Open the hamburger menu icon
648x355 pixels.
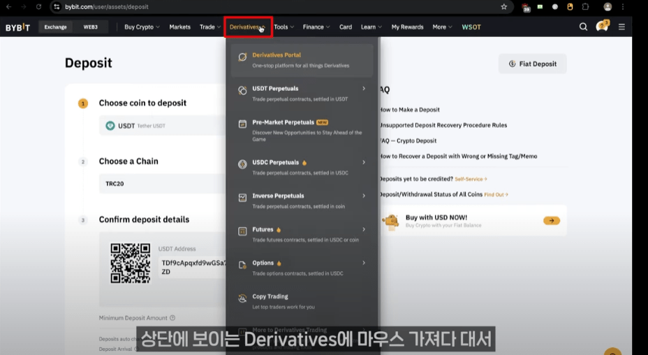(x=621, y=27)
